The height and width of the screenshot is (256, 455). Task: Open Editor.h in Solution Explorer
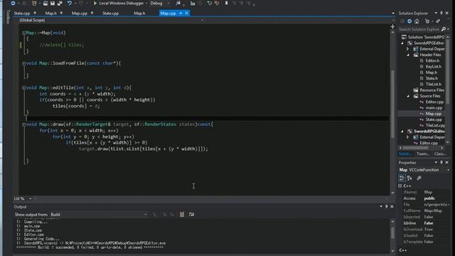point(432,60)
